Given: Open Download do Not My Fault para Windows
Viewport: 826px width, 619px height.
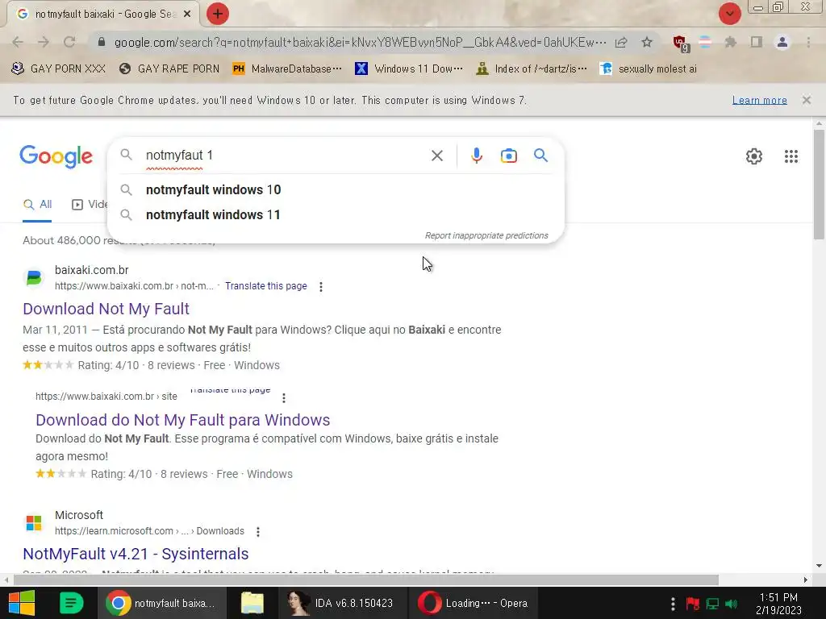Looking at the screenshot, I should 183,419.
